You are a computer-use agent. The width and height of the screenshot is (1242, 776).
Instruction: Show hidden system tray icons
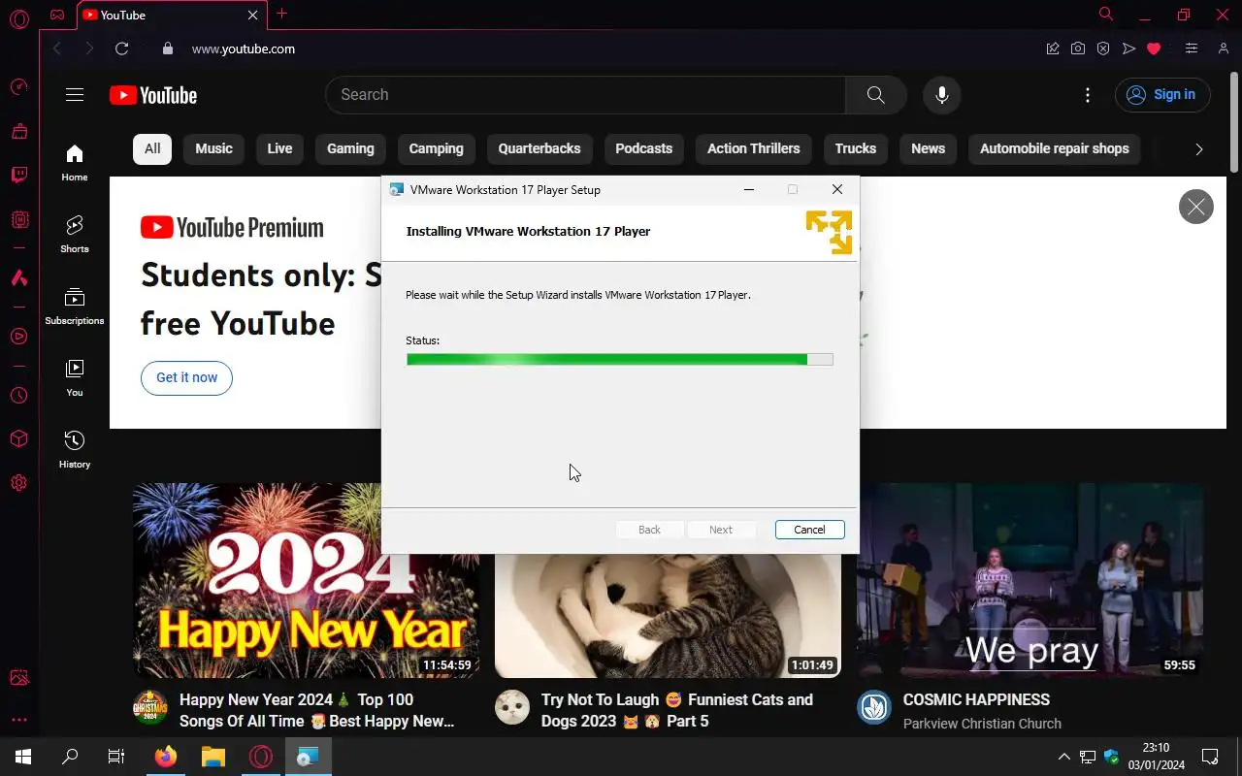(x=1064, y=757)
